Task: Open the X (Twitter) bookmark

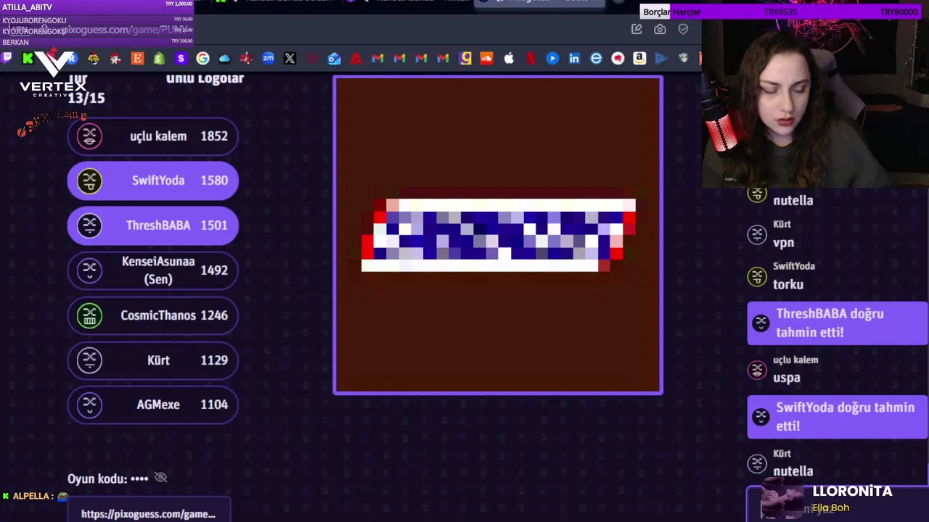Action: click(290, 58)
